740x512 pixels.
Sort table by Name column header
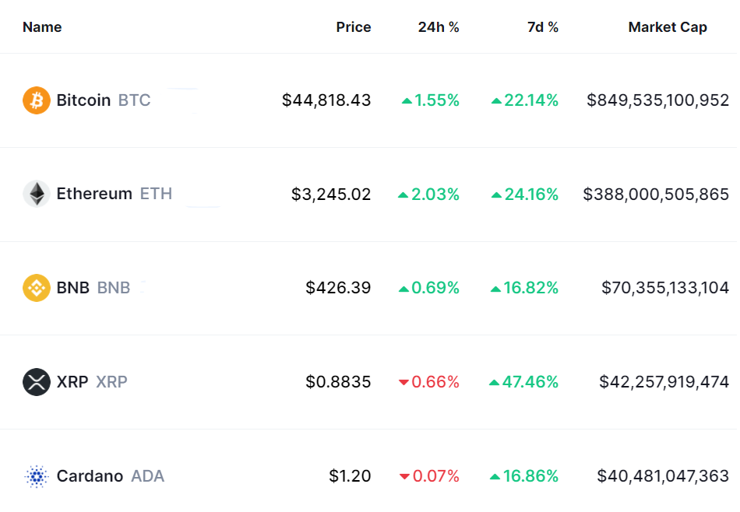42,27
